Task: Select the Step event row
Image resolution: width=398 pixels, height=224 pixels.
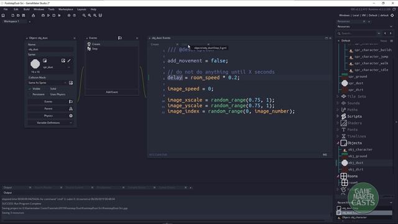Action: [112, 49]
